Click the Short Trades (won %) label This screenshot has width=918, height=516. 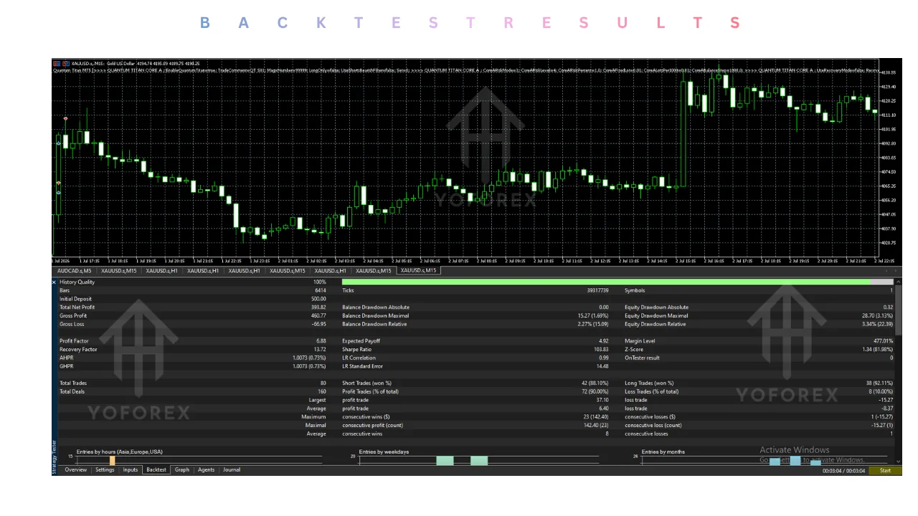[x=366, y=383]
